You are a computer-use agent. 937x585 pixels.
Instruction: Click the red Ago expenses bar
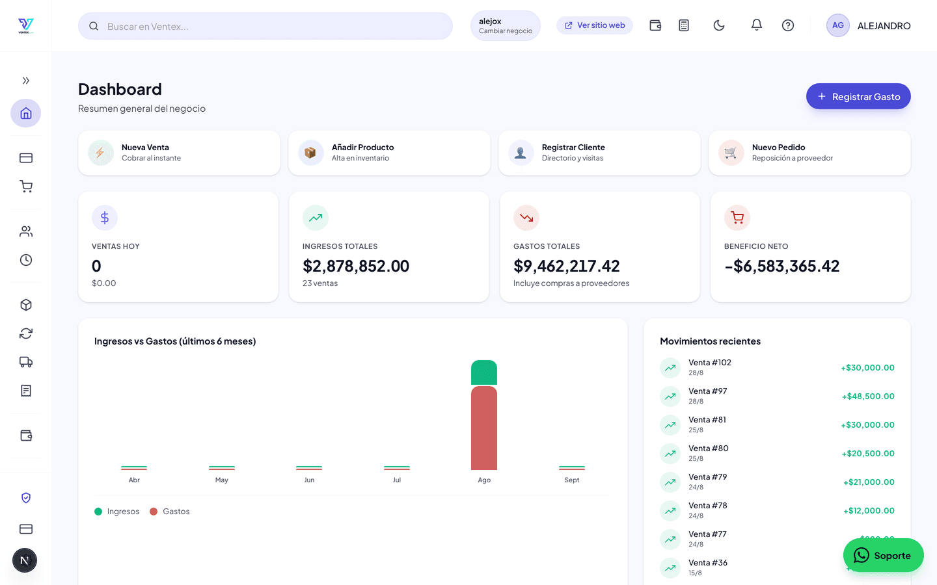[484, 428]
